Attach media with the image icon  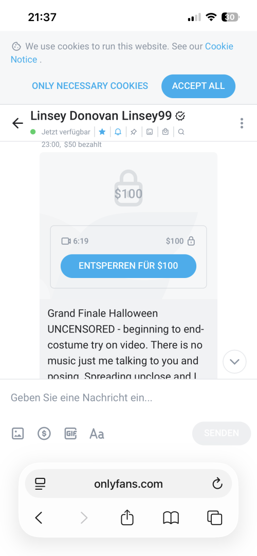point(17,433)
